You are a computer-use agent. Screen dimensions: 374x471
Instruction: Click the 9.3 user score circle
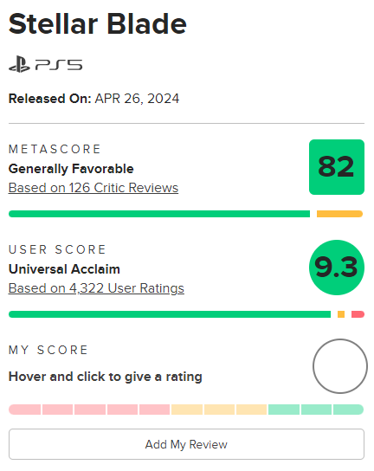pyautogui.click(x=337, y=268)
